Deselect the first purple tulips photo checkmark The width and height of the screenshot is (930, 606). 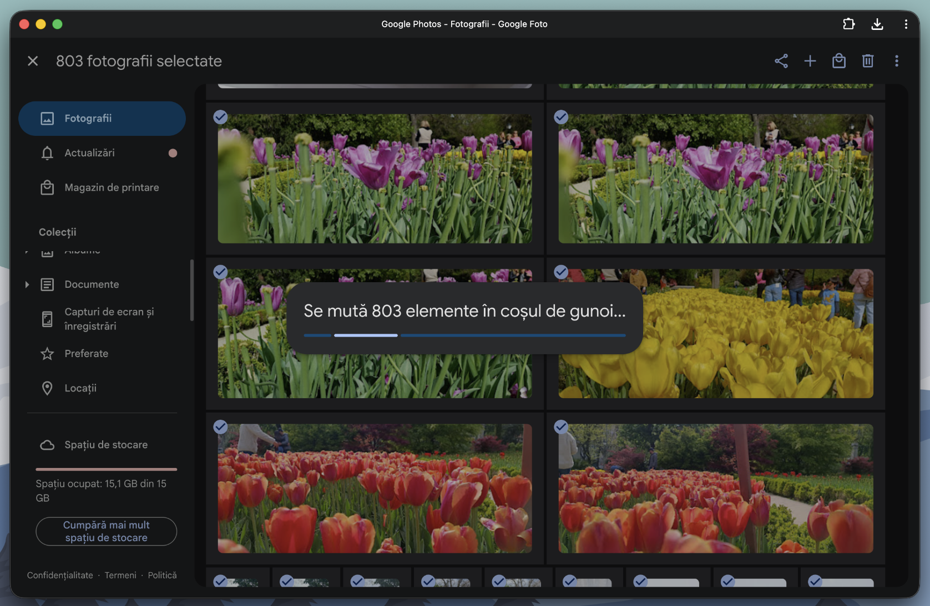(220, 117)
